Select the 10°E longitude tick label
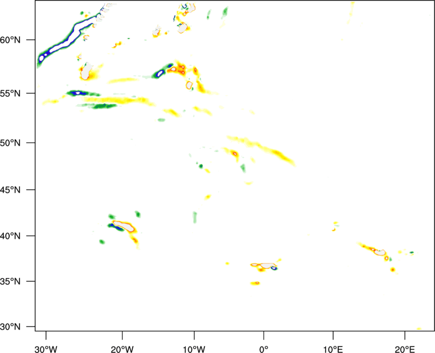 333,348
